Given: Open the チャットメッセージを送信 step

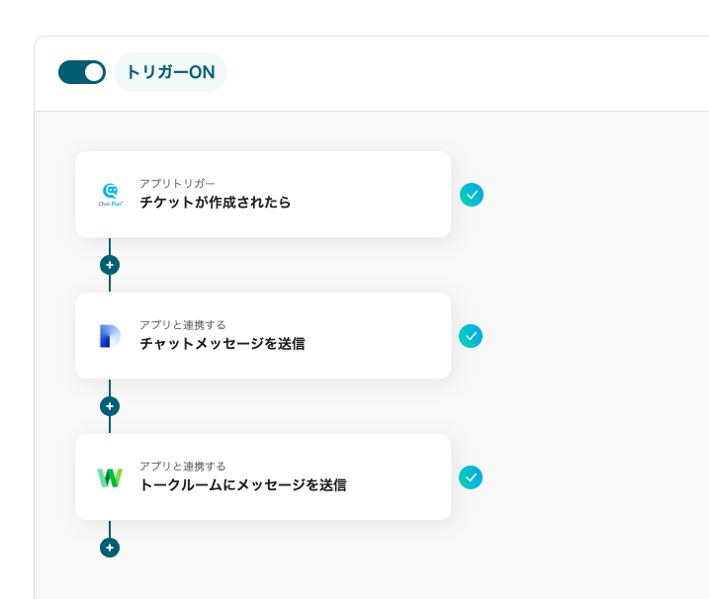Looking at the screenshot, I should pos(222,344).
